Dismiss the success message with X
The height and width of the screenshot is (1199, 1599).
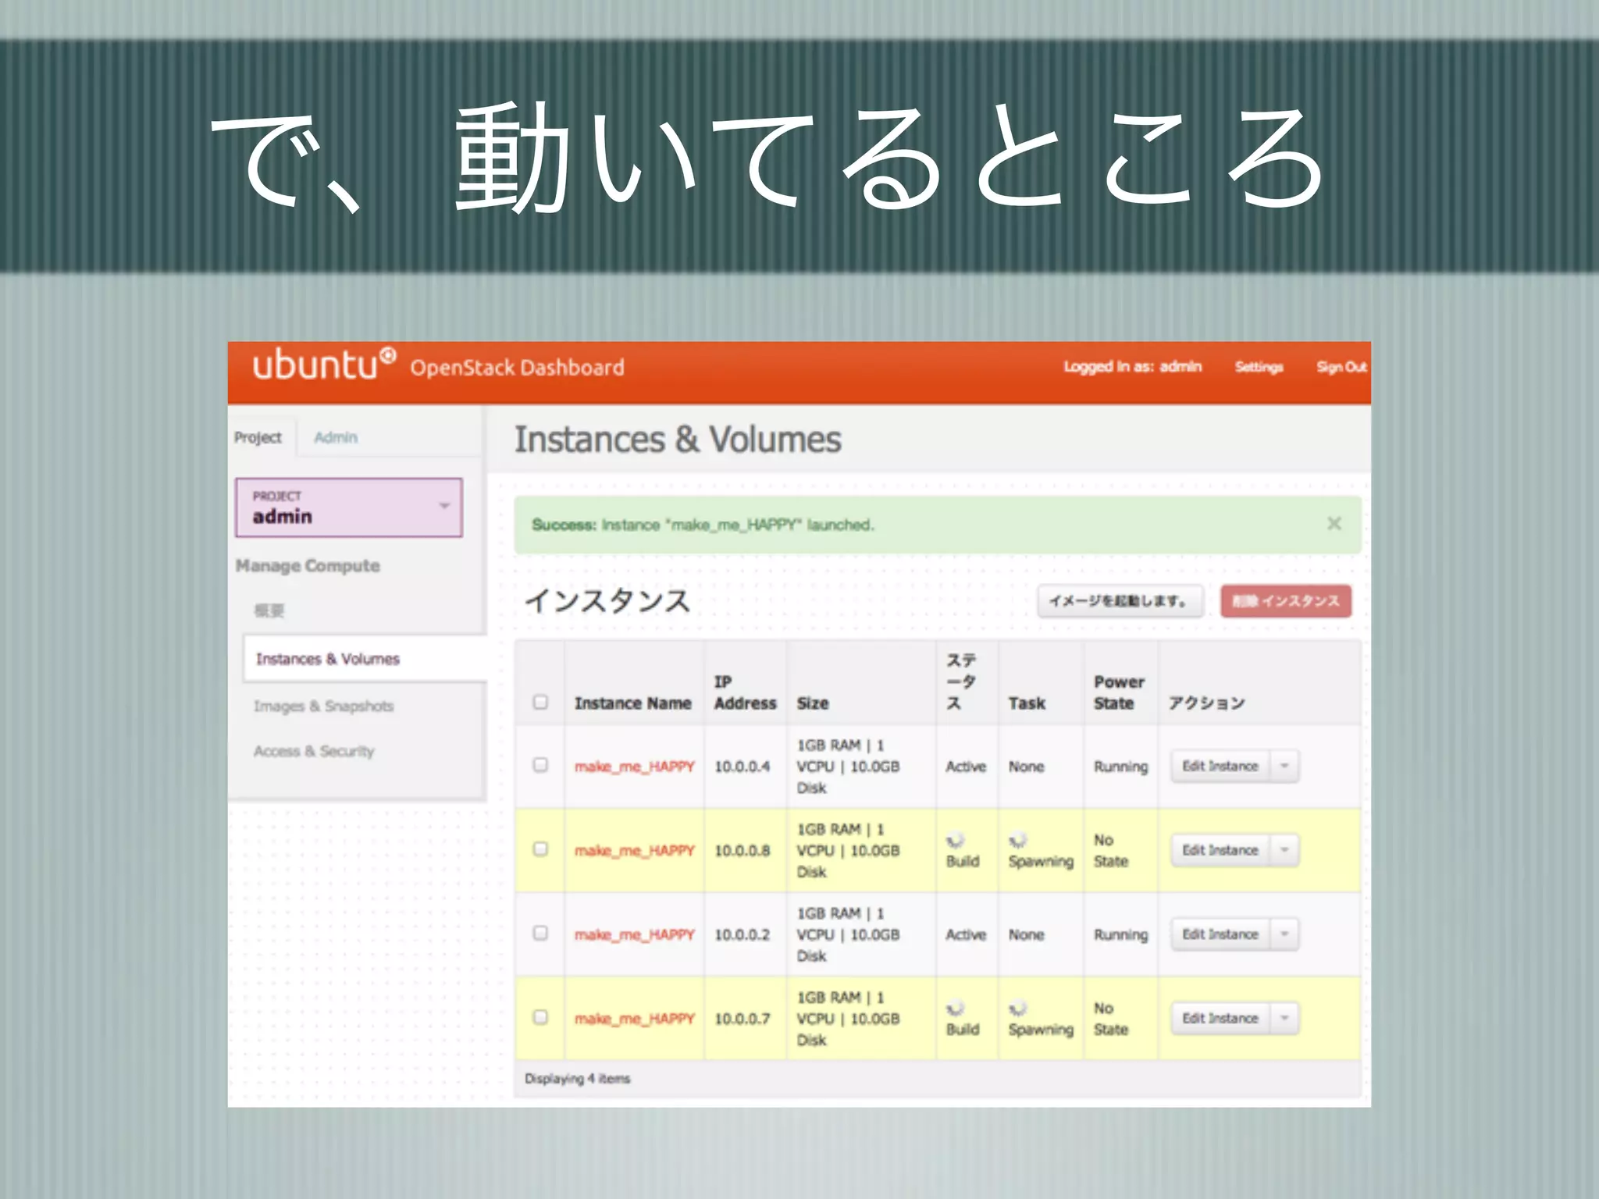point(1334,524)
